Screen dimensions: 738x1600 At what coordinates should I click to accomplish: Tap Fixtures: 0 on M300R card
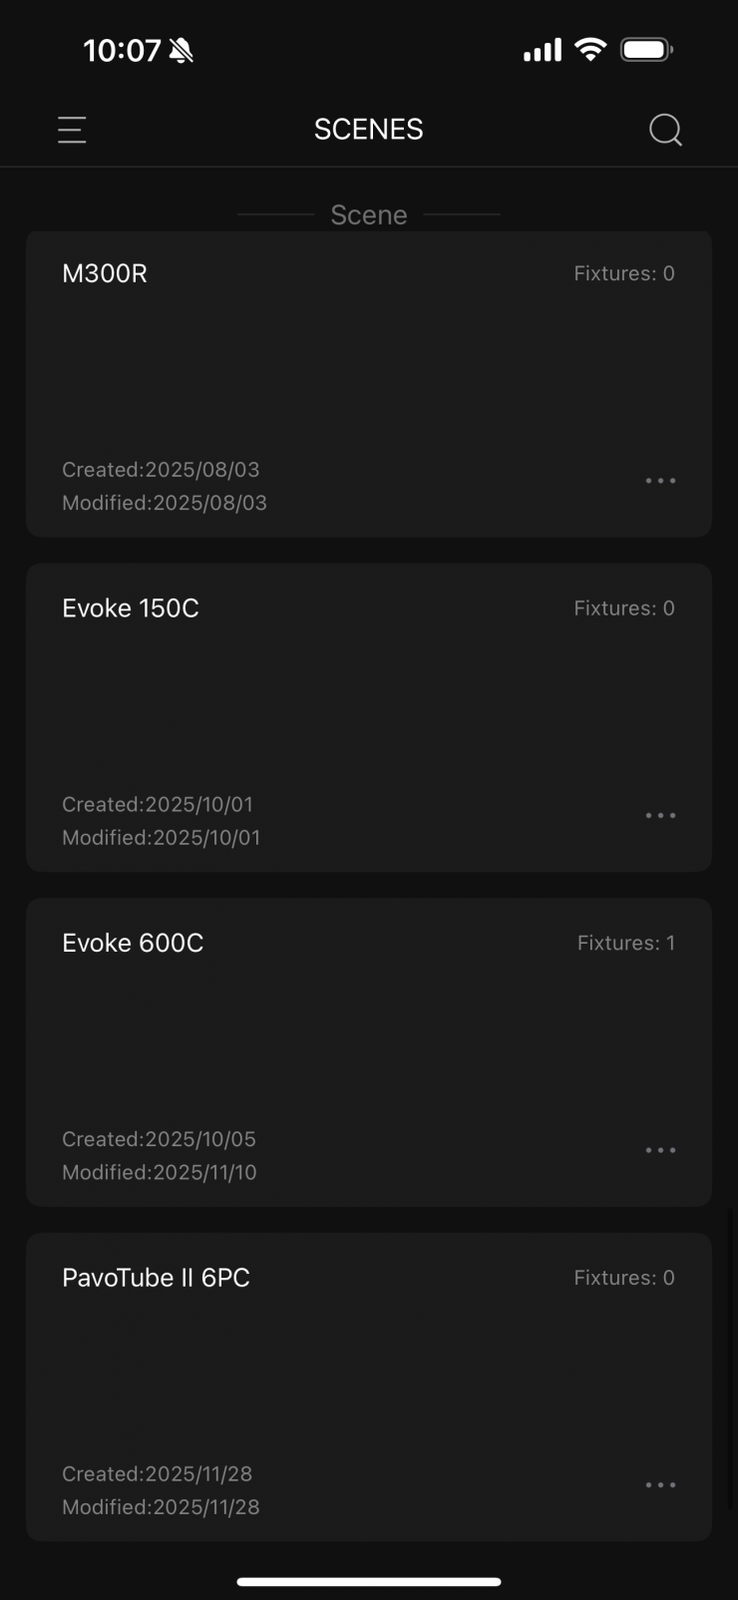click(623, 273)
